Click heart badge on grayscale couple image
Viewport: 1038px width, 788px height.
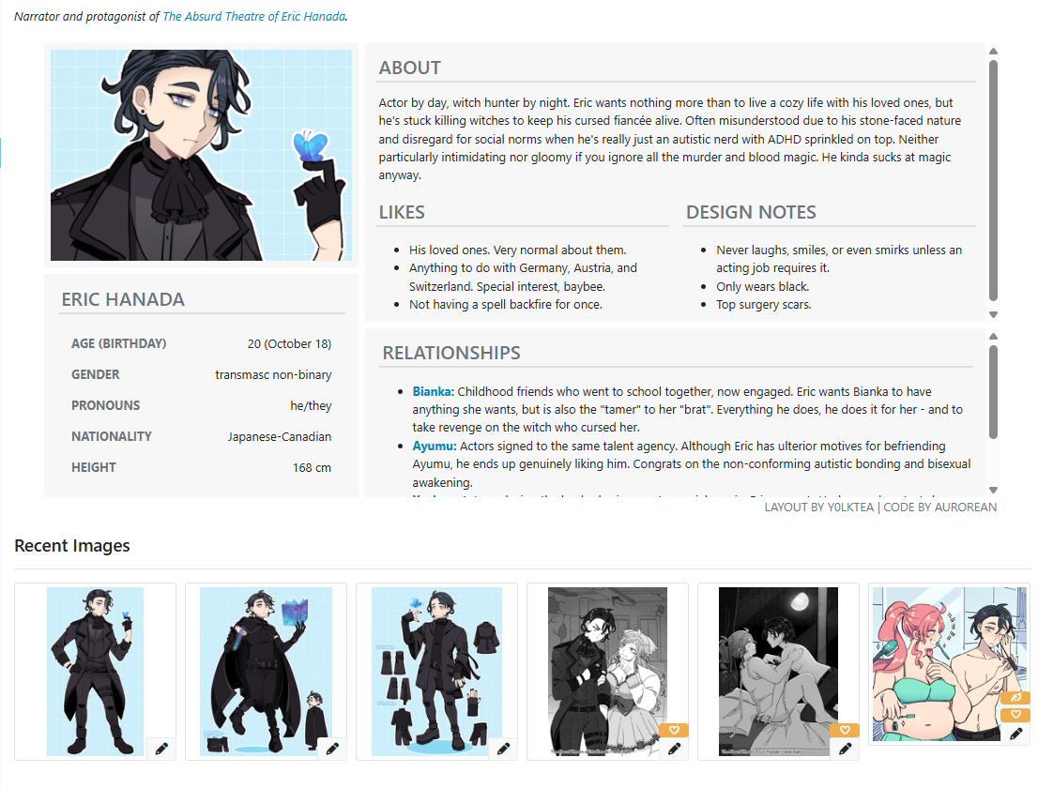click(x=674, y=730)
